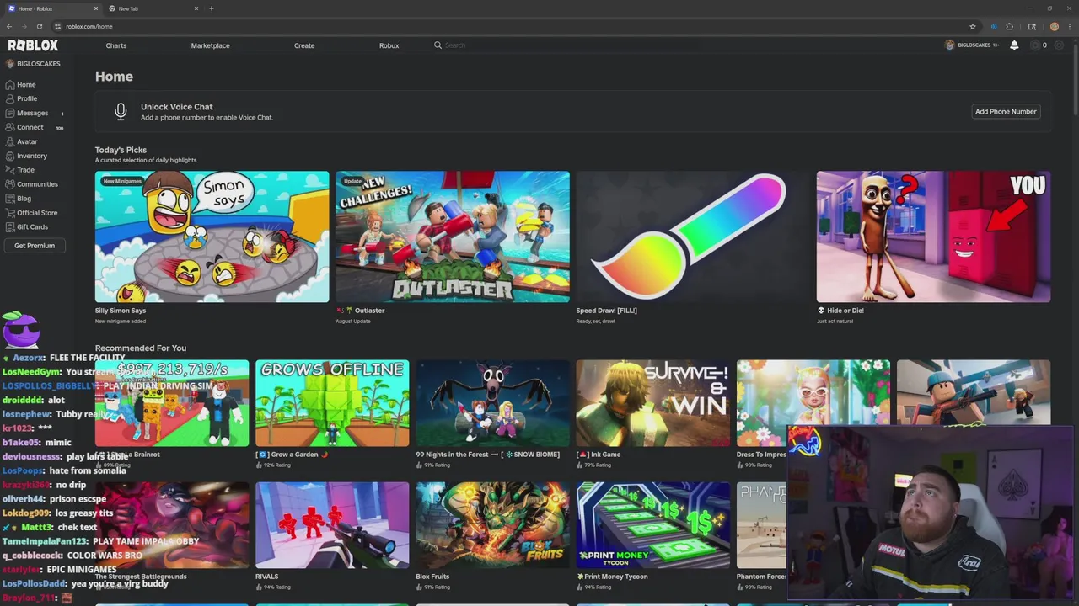Click the Get Premium button

pos(35,246)
